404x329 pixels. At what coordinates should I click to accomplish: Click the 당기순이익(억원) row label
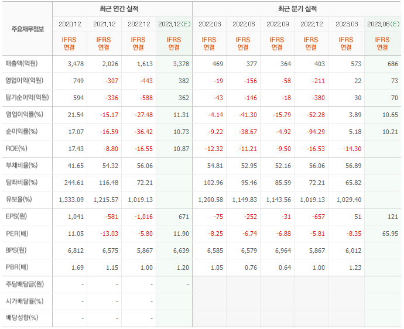(27, 97)
